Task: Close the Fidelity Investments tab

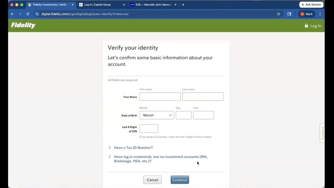Action: click(x=73, y=5)
